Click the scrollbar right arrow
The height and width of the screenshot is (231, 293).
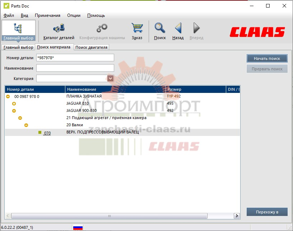(237, 216)
